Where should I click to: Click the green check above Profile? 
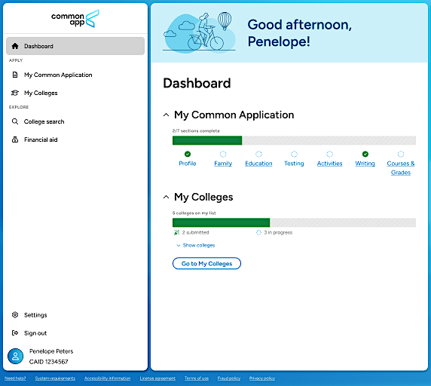coord(188,154)
